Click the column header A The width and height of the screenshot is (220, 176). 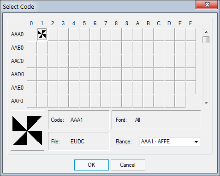point(137,23)
